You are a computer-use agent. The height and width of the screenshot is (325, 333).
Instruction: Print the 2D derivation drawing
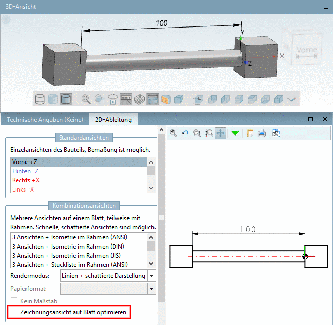click(x=262, y=133)
